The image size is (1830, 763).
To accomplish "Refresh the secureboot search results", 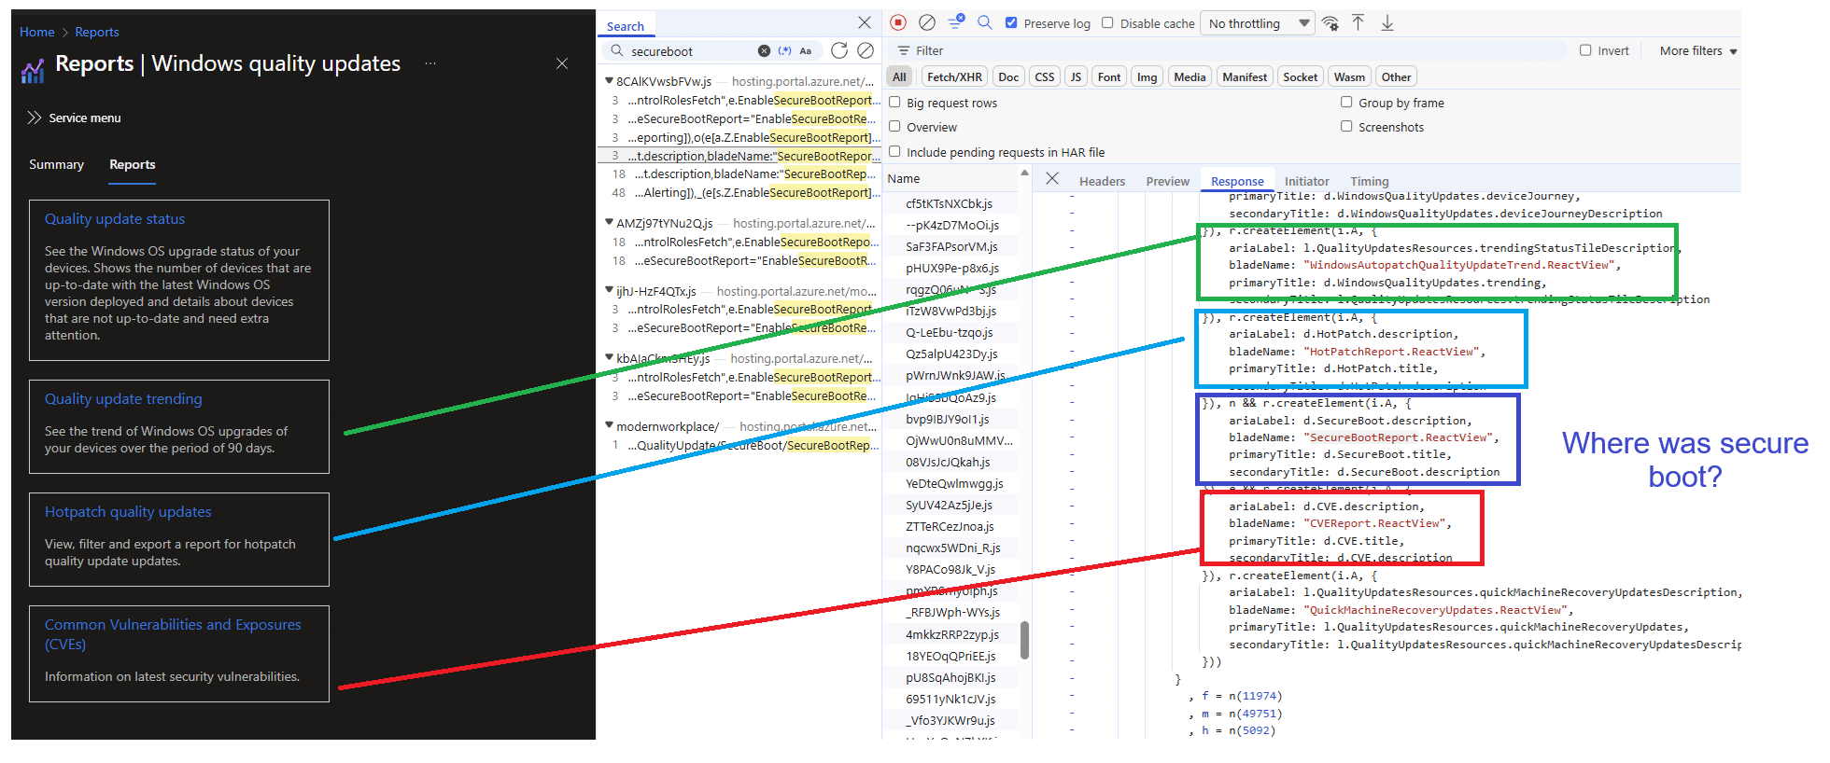I will click(x=839, y=50).
